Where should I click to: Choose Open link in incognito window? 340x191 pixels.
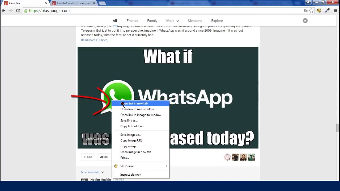tap(141, 115)
